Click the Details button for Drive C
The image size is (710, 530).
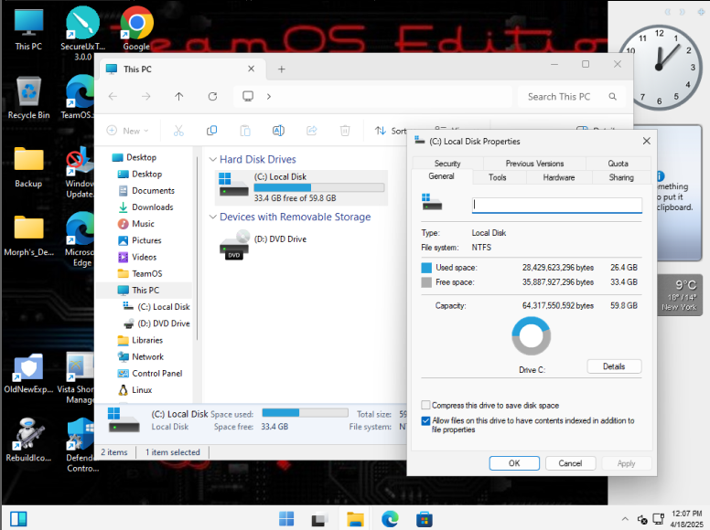tap(614, 366)
